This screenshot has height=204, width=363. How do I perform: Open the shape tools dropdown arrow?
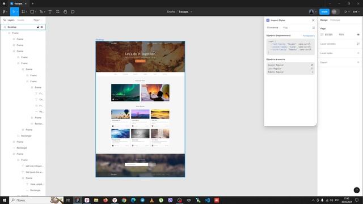36,12
